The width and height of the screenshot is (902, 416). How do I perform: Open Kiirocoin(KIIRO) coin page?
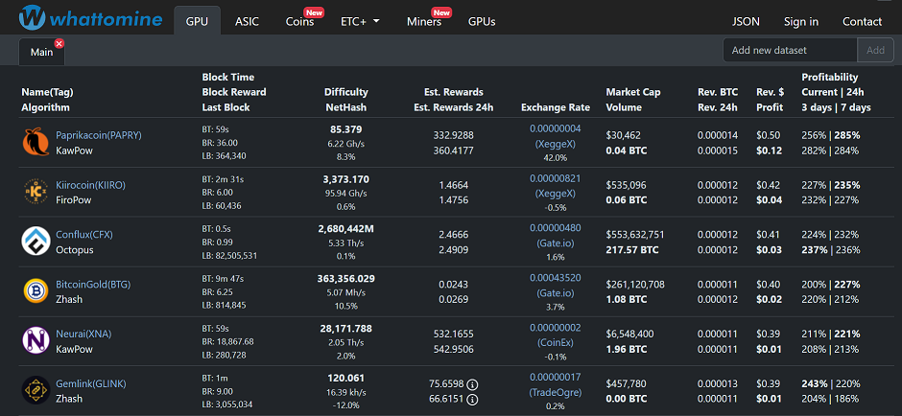[x=90, y=185]
